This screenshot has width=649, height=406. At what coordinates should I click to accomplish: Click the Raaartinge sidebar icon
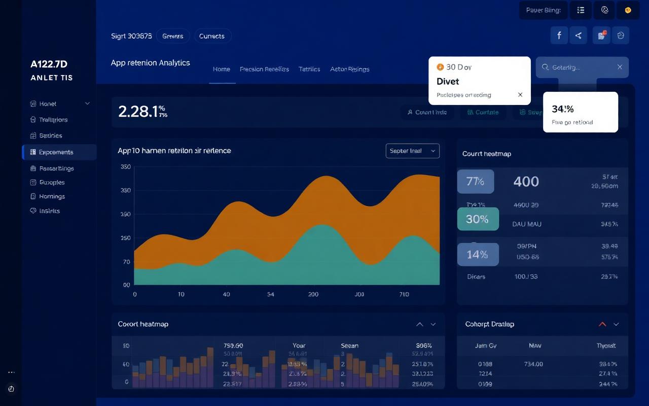point(33,168)
